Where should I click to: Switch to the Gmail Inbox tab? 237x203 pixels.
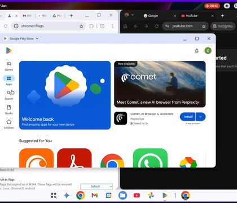click(27, 16)
